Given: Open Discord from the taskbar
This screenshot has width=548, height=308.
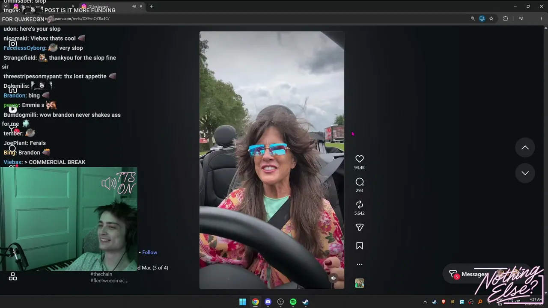Looking at the screenshot, I should pos(268,302).
